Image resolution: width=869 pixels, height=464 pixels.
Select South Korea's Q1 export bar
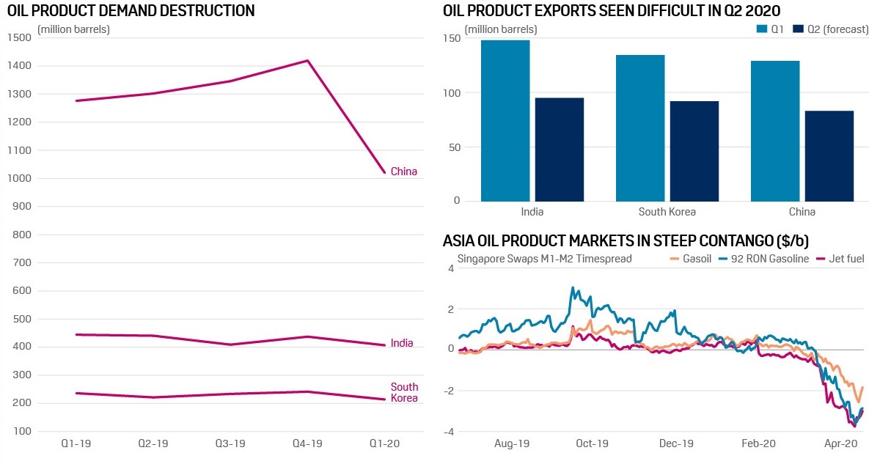click(640, 128)
